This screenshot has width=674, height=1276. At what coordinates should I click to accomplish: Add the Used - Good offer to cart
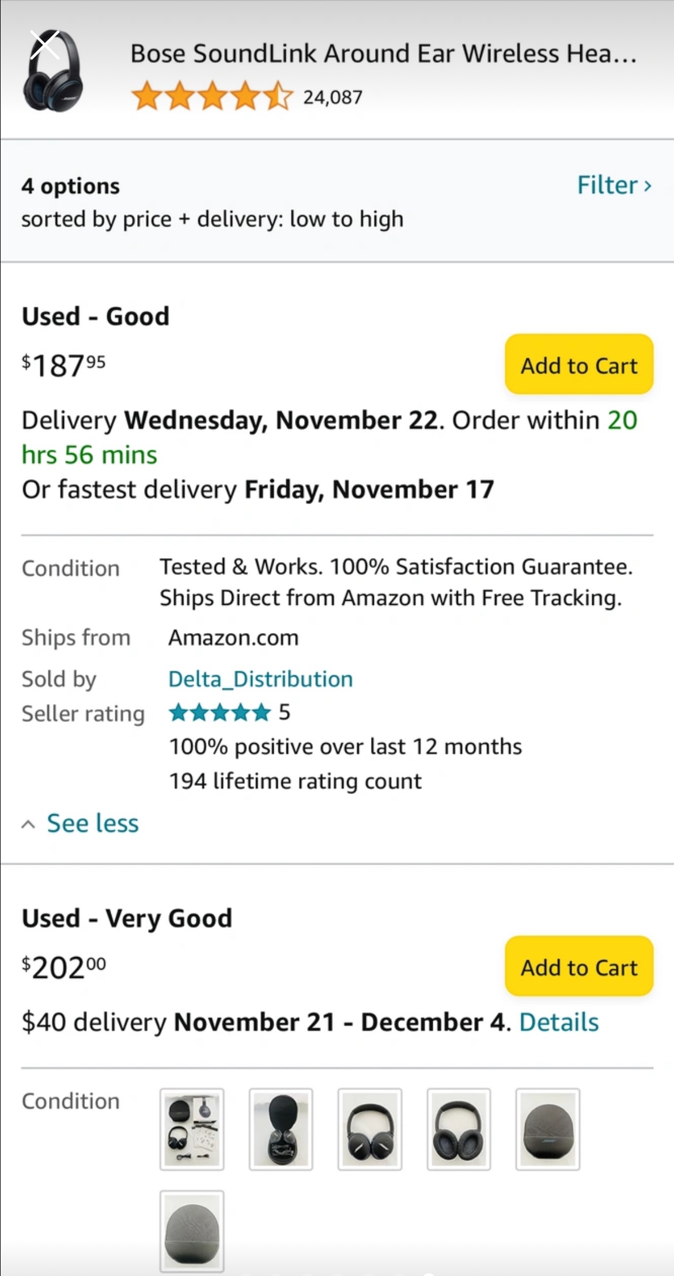(x=579, y=364)
